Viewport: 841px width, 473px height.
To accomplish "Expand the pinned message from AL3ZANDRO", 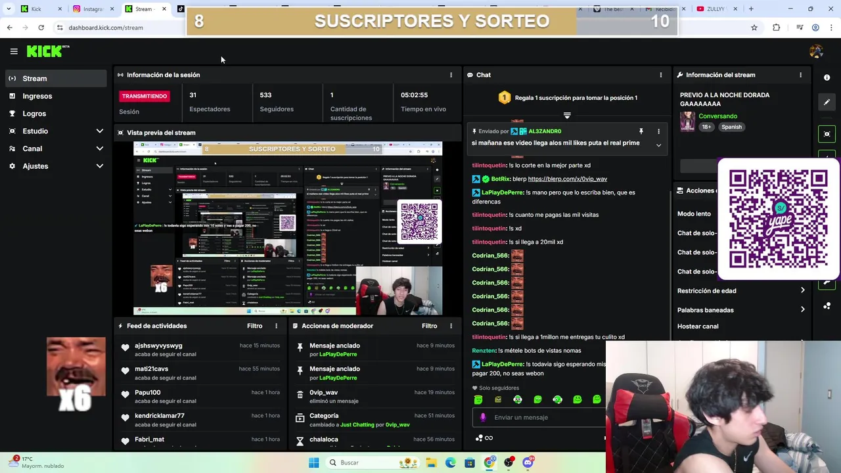I will pyautogui.click(x=658, y=145).
